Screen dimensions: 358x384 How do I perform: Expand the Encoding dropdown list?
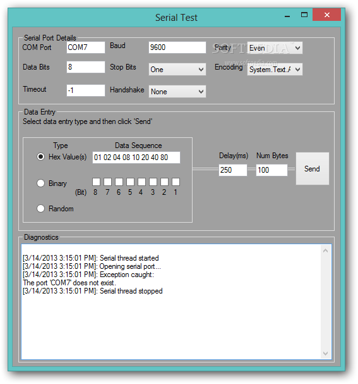[275, 70]
